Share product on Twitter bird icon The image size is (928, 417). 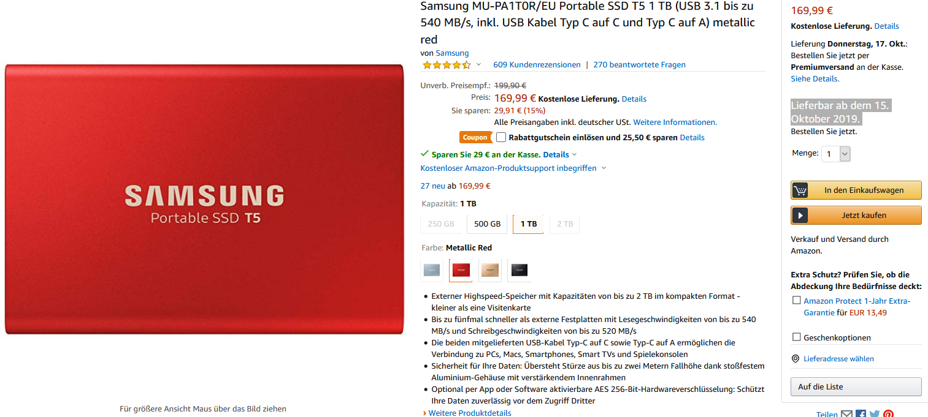pos(874,414)
